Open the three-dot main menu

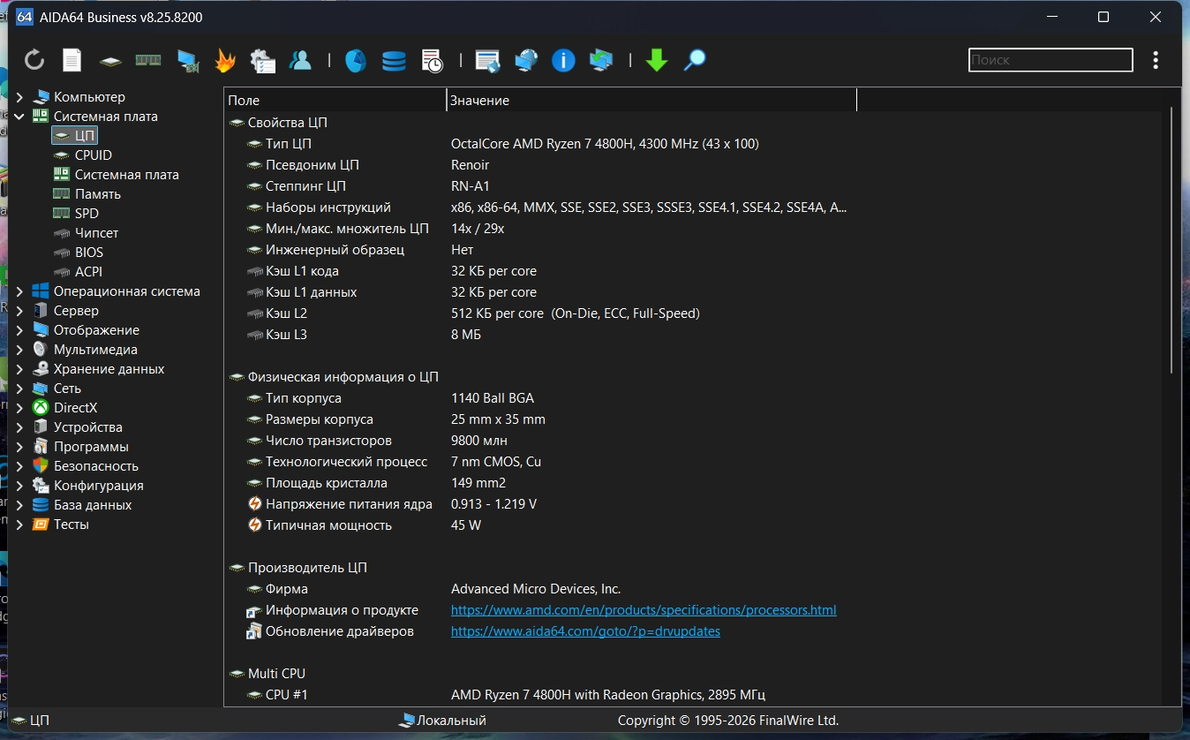[1156, 60]
